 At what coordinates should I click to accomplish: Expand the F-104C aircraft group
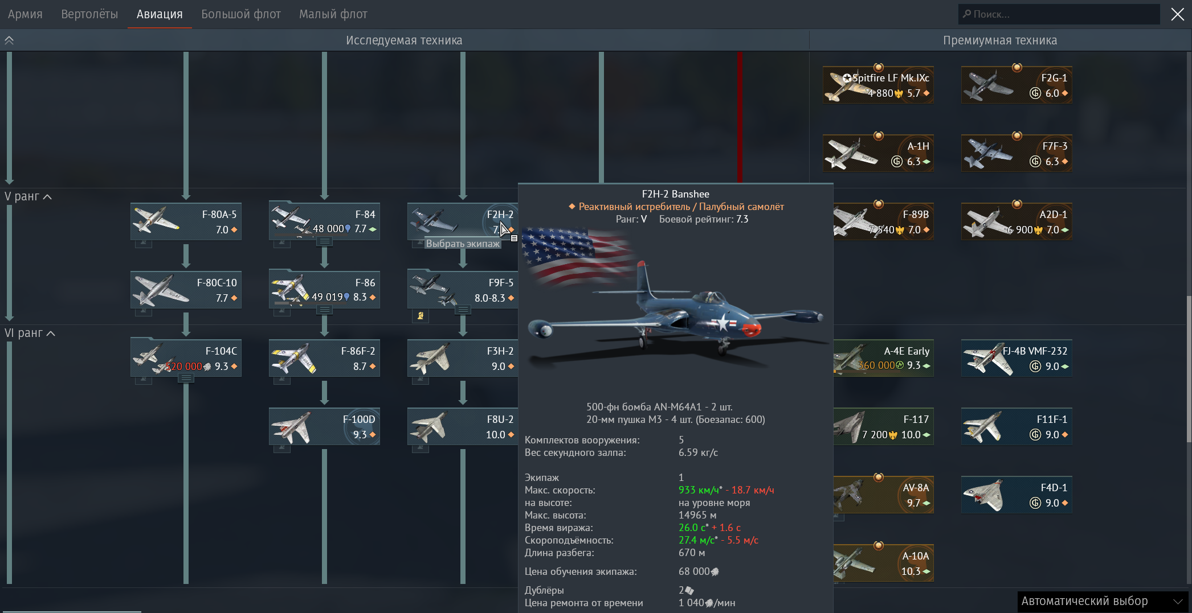click(x=186, y=378)
